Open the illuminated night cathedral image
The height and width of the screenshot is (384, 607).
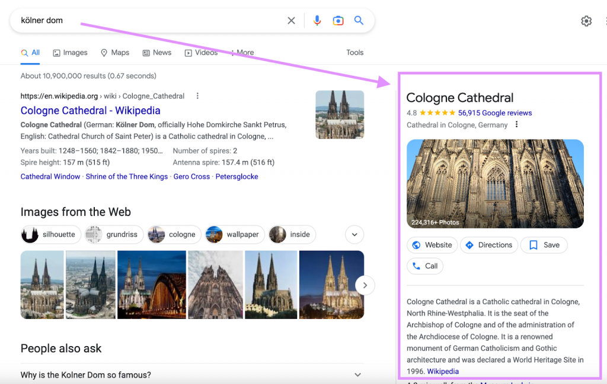coord(331,285)
